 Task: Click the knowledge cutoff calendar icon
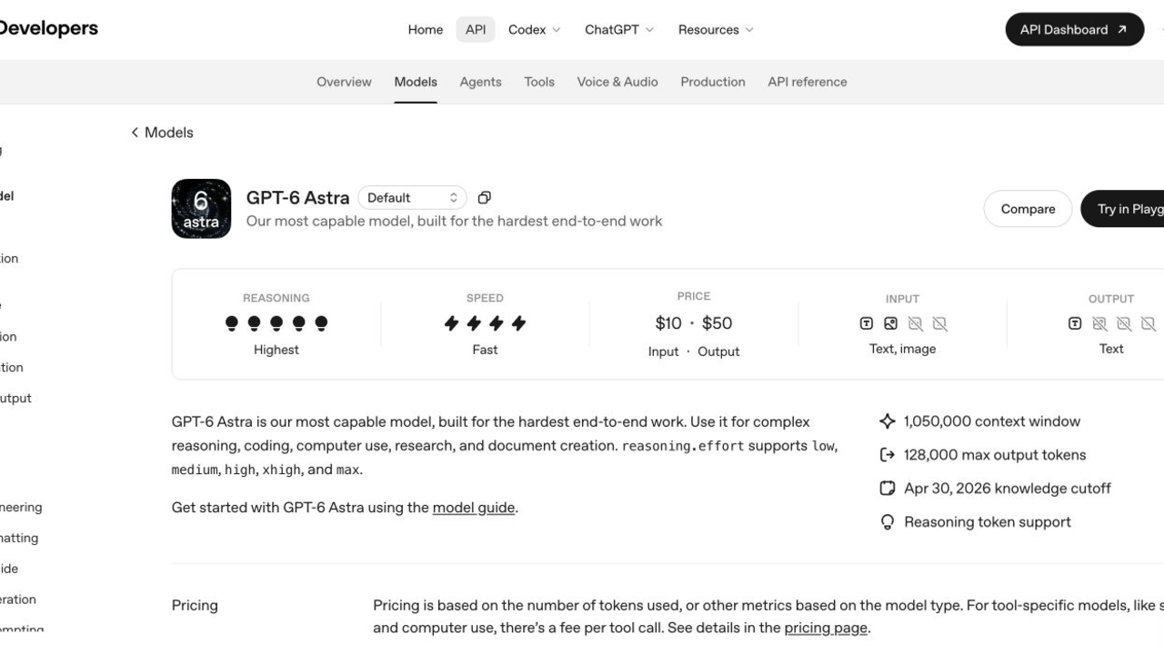(888, 489)
